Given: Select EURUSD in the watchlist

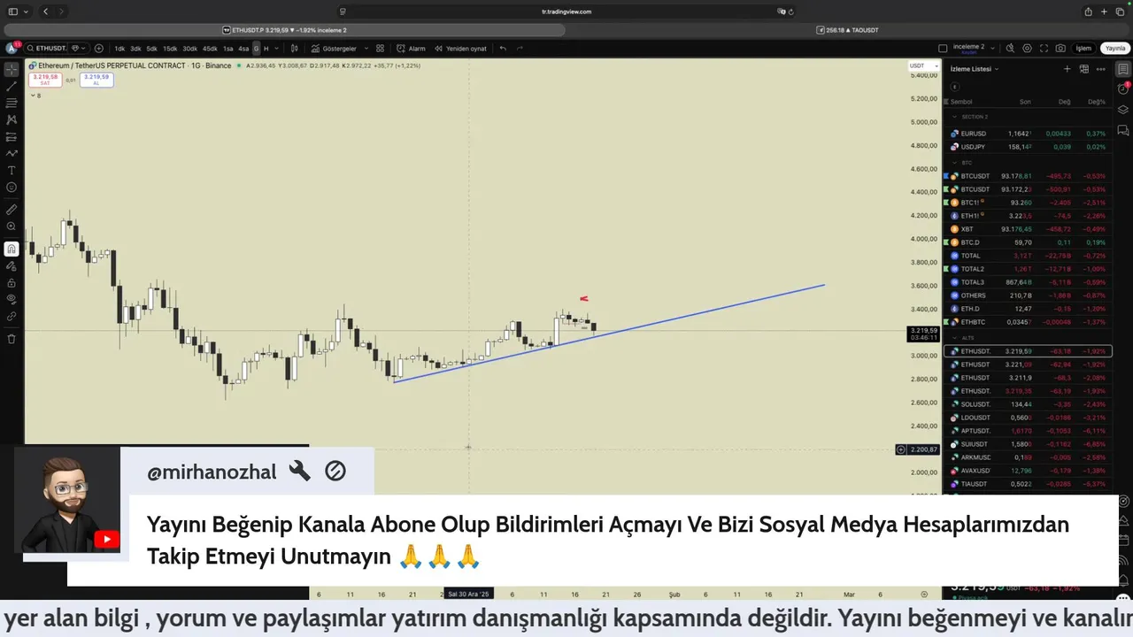Looking at the screenshot, I should pos(1028,134).
